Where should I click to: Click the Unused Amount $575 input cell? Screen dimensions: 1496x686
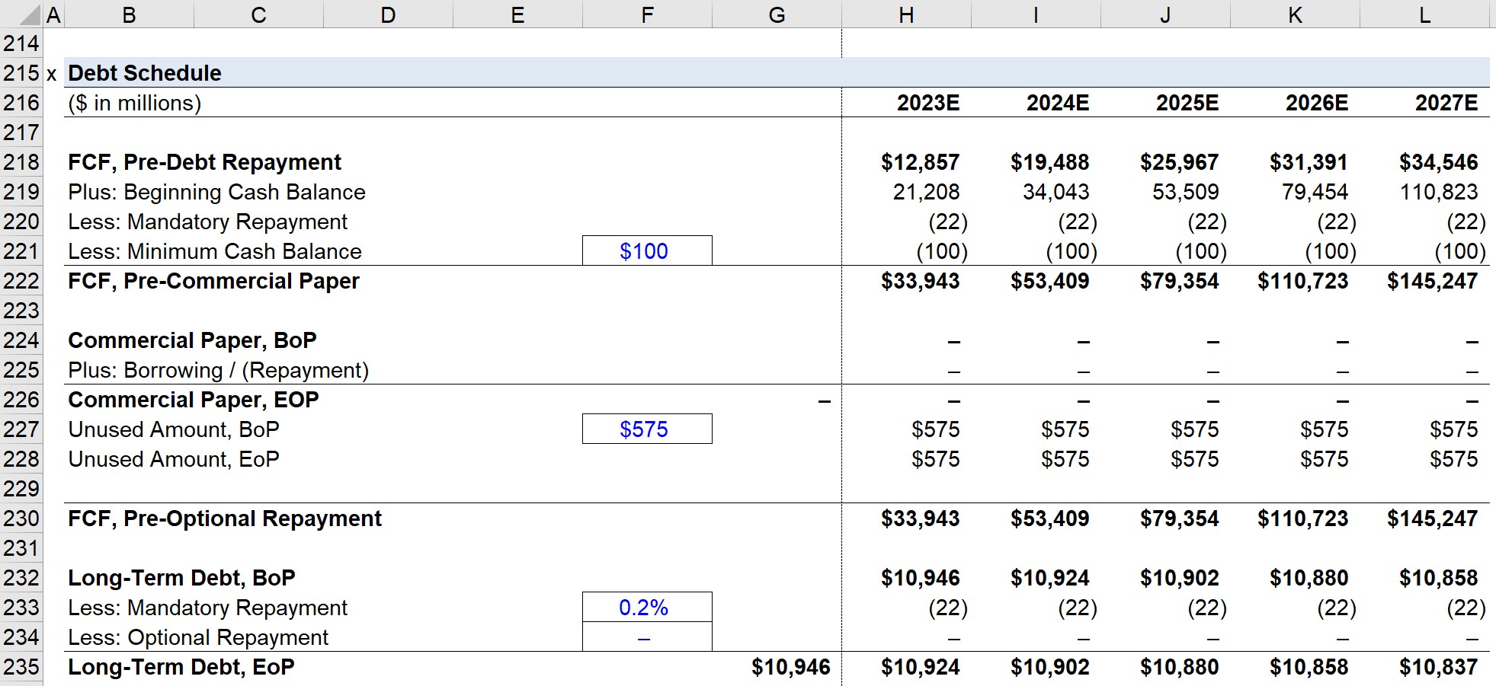(647, 429)
